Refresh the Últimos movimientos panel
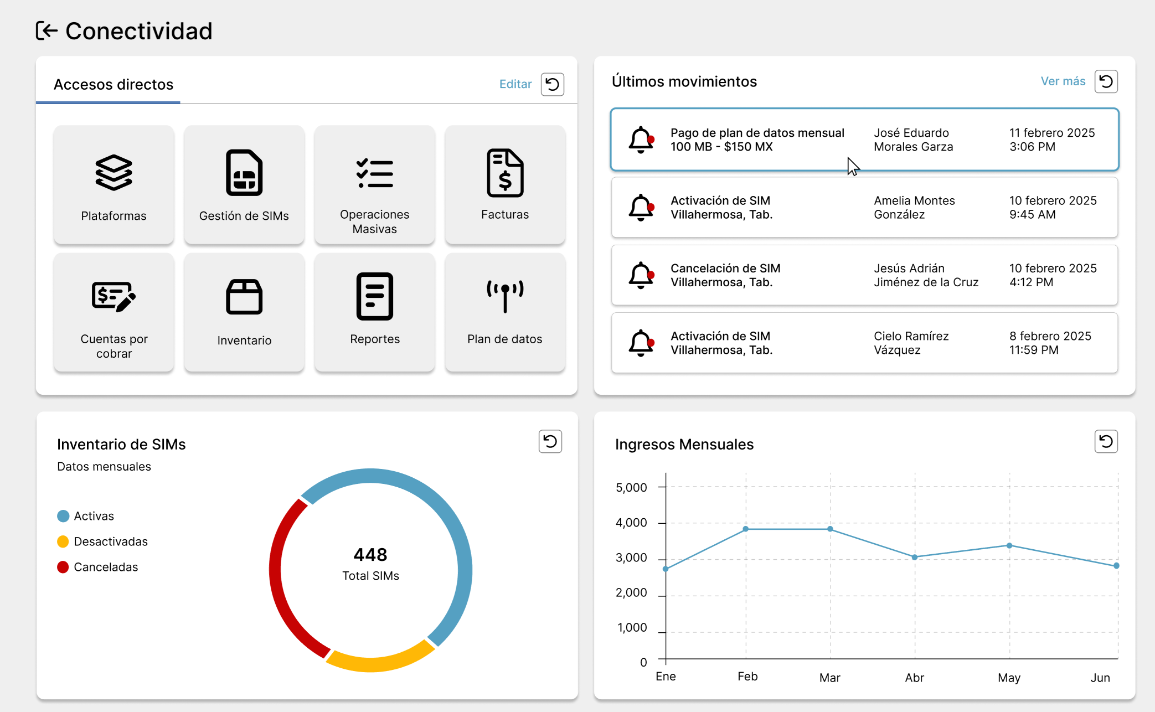 [x=1106, y=81]
